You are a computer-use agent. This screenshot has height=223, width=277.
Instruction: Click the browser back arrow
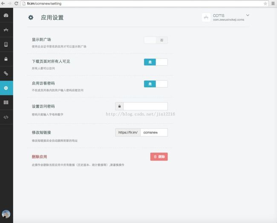[3, 3]
